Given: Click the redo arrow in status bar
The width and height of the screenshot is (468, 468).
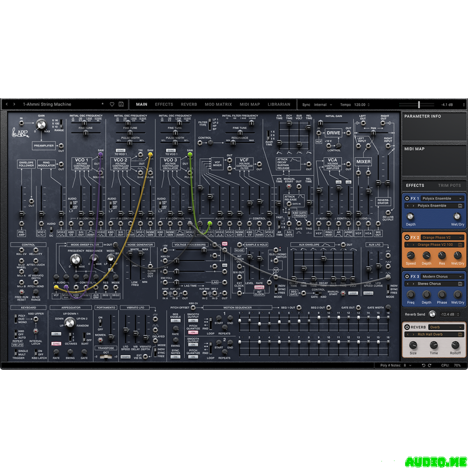Looking at the screenshot, I should (x=430, y=366).
